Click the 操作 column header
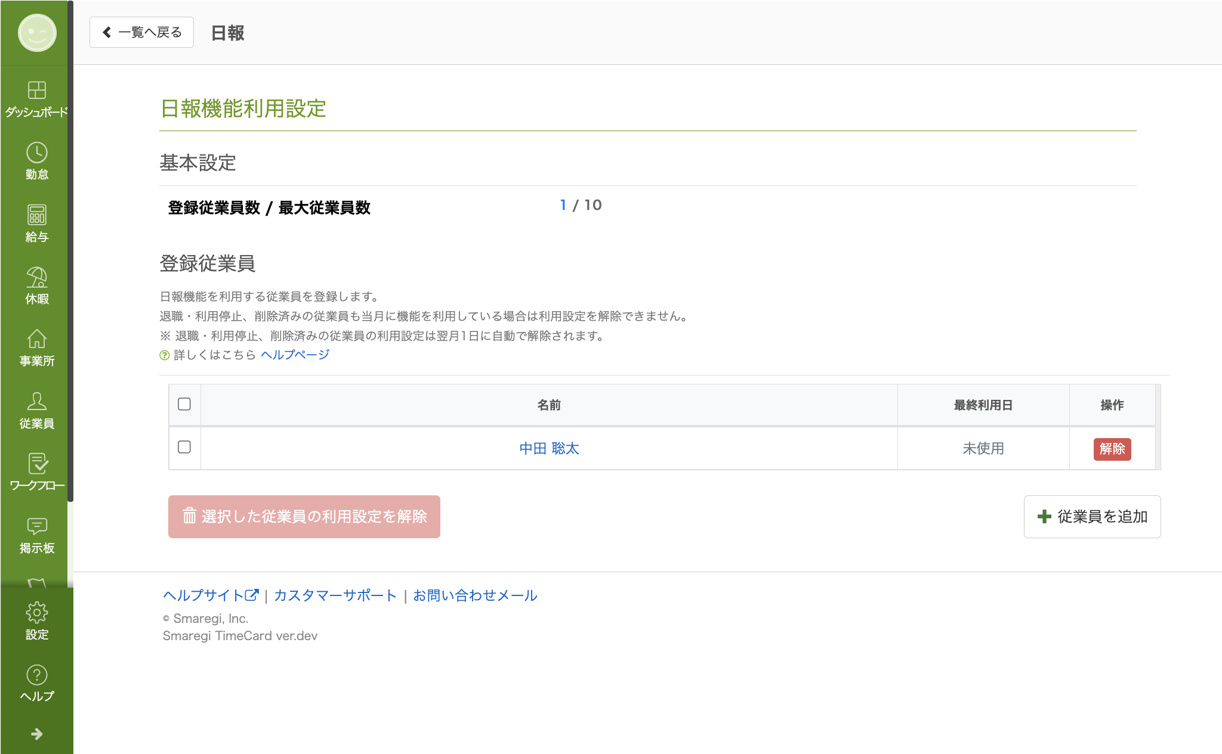This screenshot has height=754, width=1222. [x=1112, y=405]
